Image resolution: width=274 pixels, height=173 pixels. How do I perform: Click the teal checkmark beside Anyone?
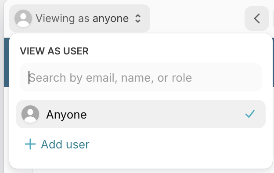click(250, 114)
